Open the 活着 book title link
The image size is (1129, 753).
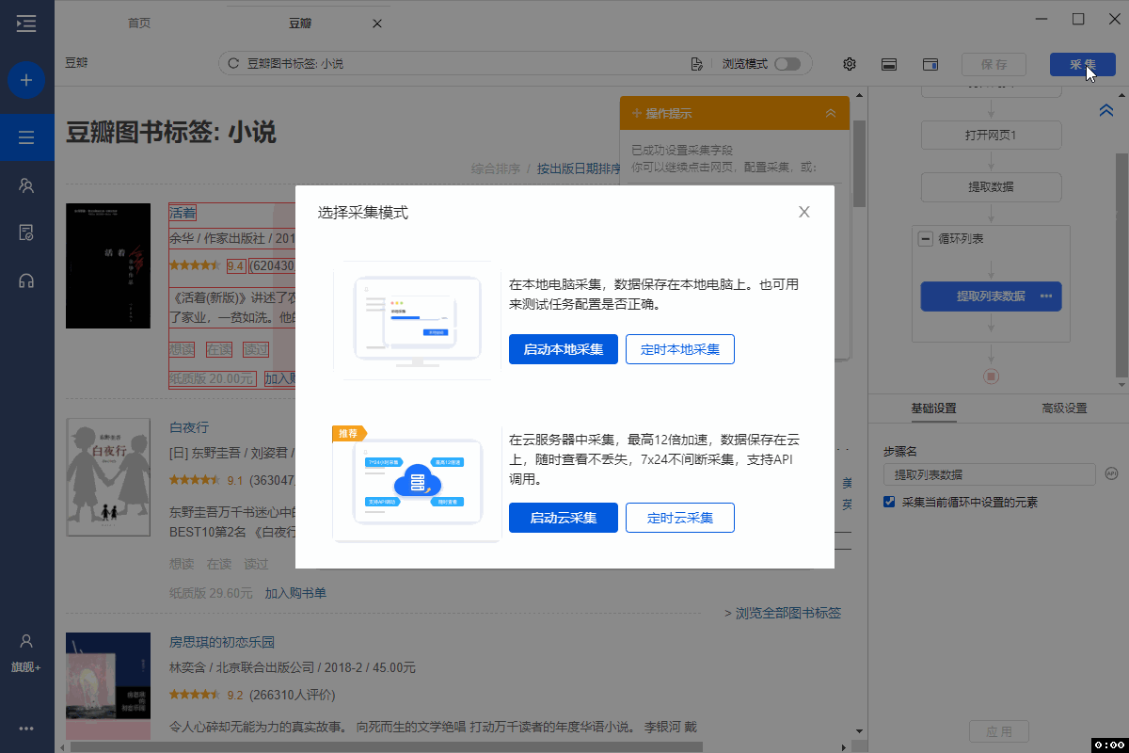click(x=183, y=213)
